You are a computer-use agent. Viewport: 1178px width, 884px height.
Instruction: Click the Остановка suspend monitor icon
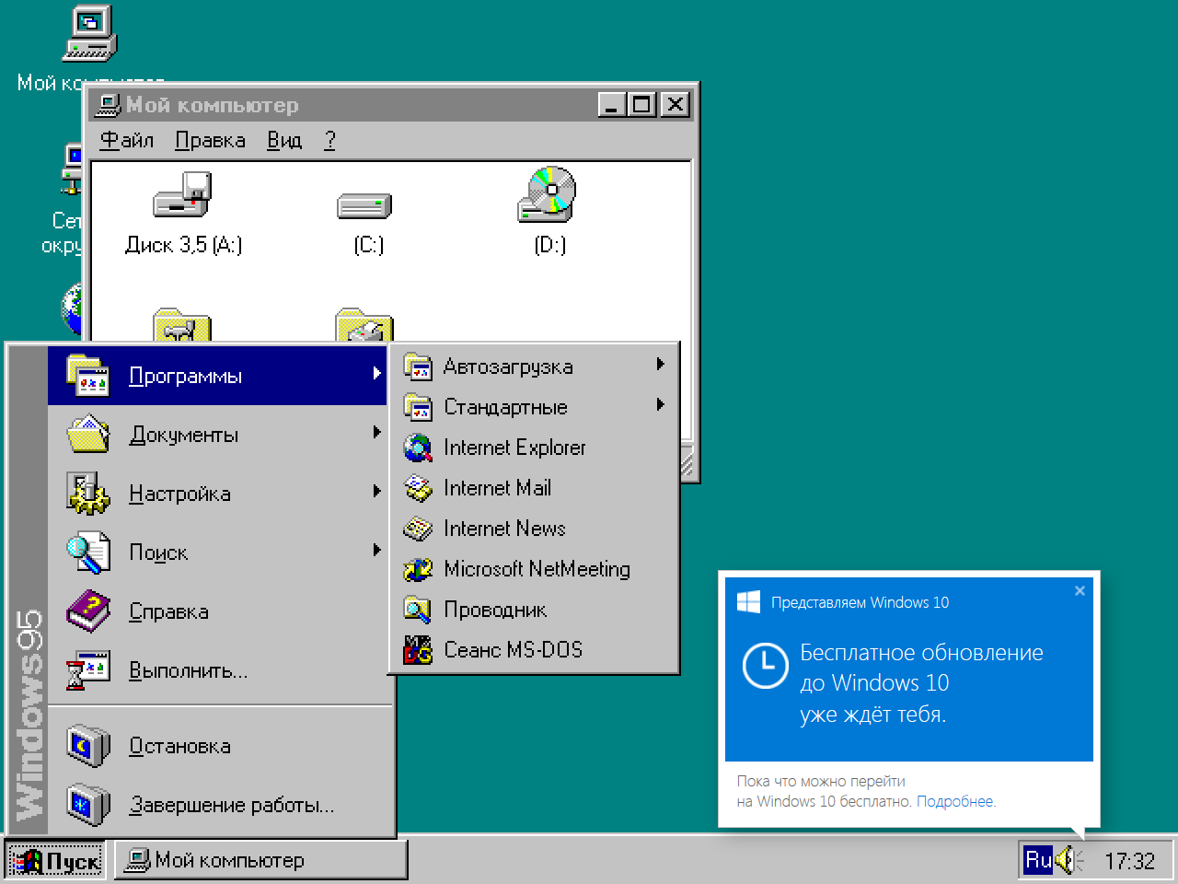(88, 745)
